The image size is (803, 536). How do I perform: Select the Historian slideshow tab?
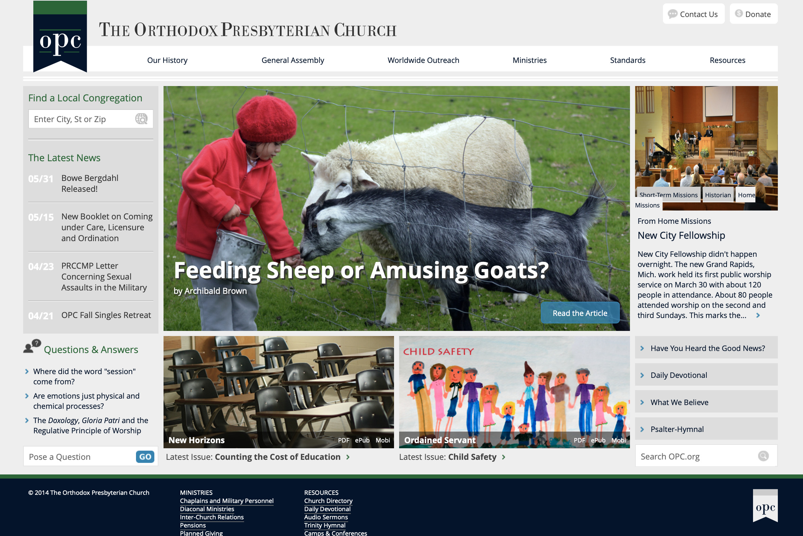718,195
